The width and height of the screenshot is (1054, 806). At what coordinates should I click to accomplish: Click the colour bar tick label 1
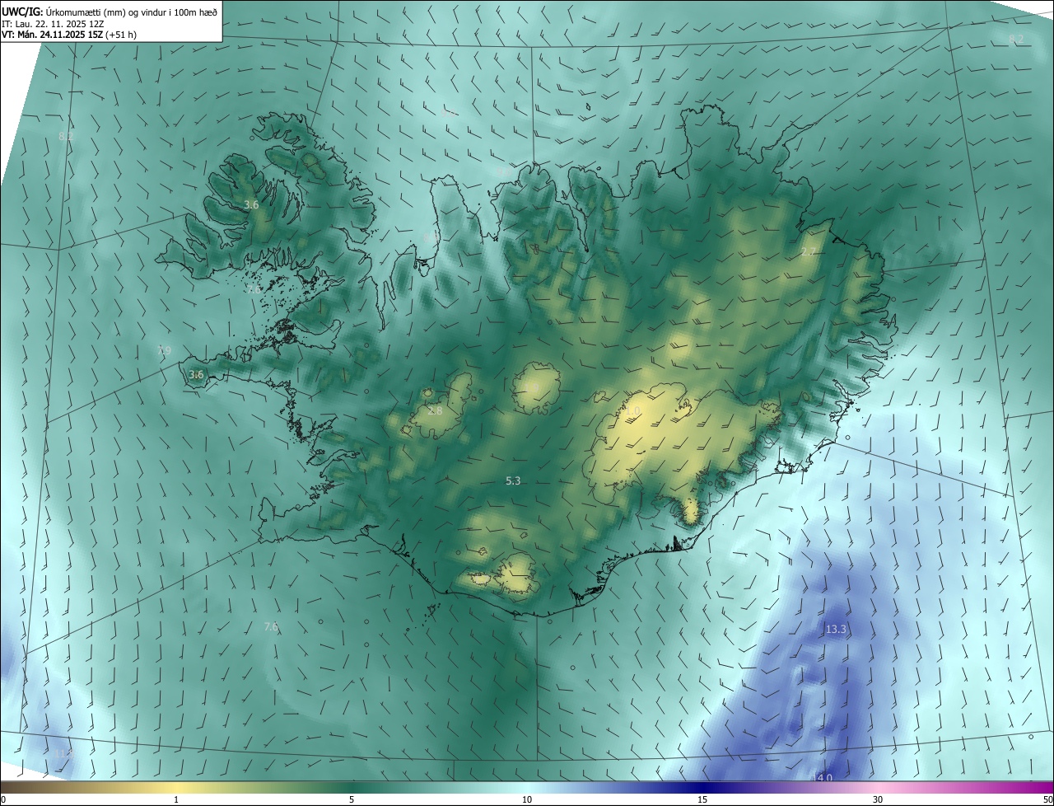176,799
